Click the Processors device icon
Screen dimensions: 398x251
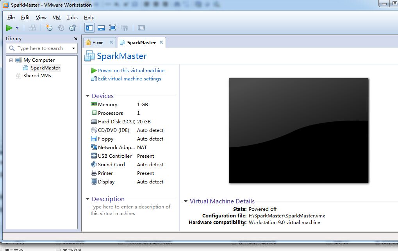tap(94, 113)
